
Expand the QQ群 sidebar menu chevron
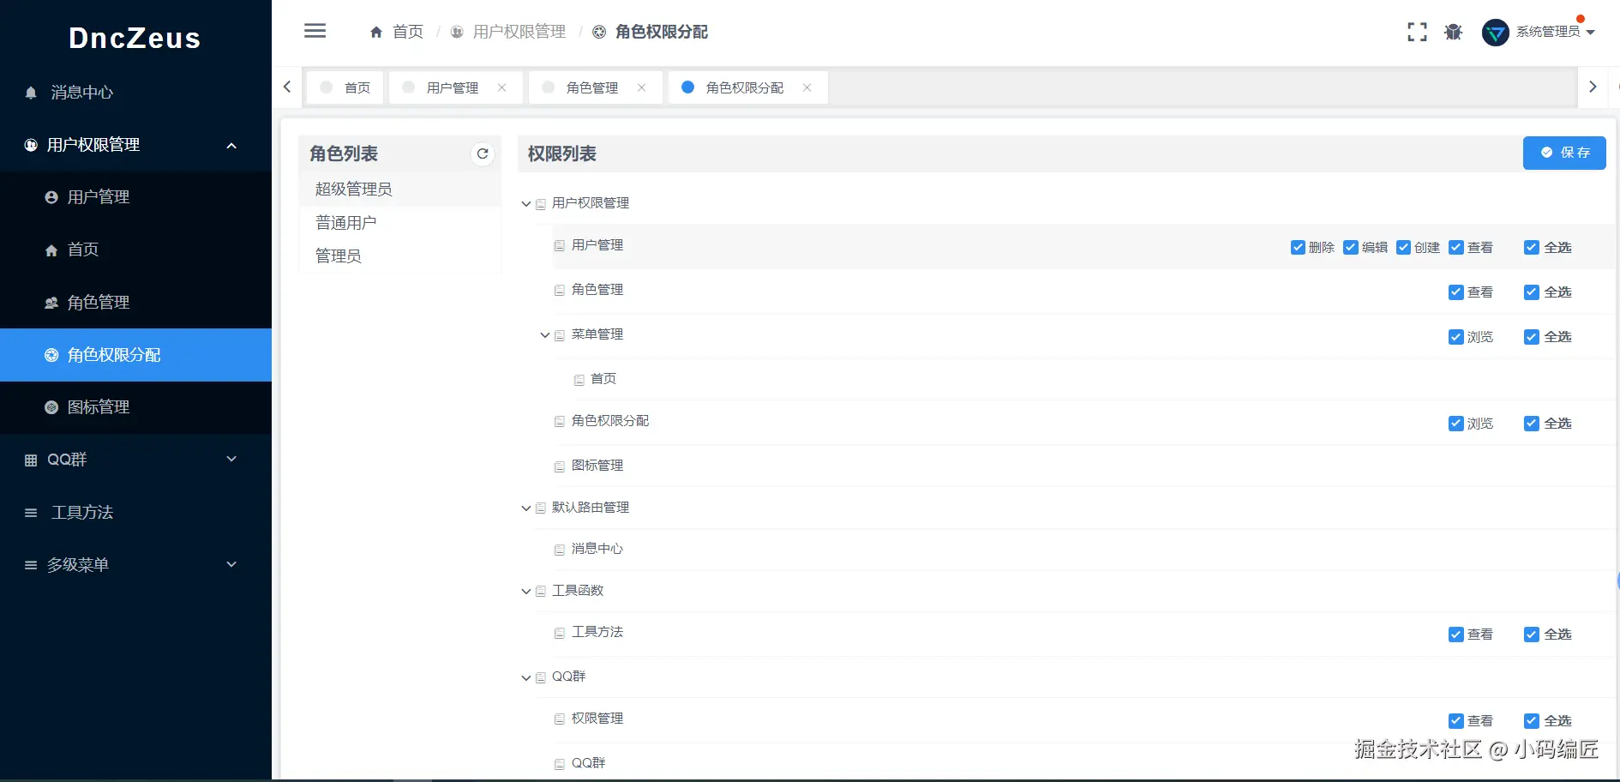231,460
